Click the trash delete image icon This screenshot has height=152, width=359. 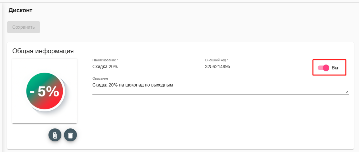[x=70, y=135]
